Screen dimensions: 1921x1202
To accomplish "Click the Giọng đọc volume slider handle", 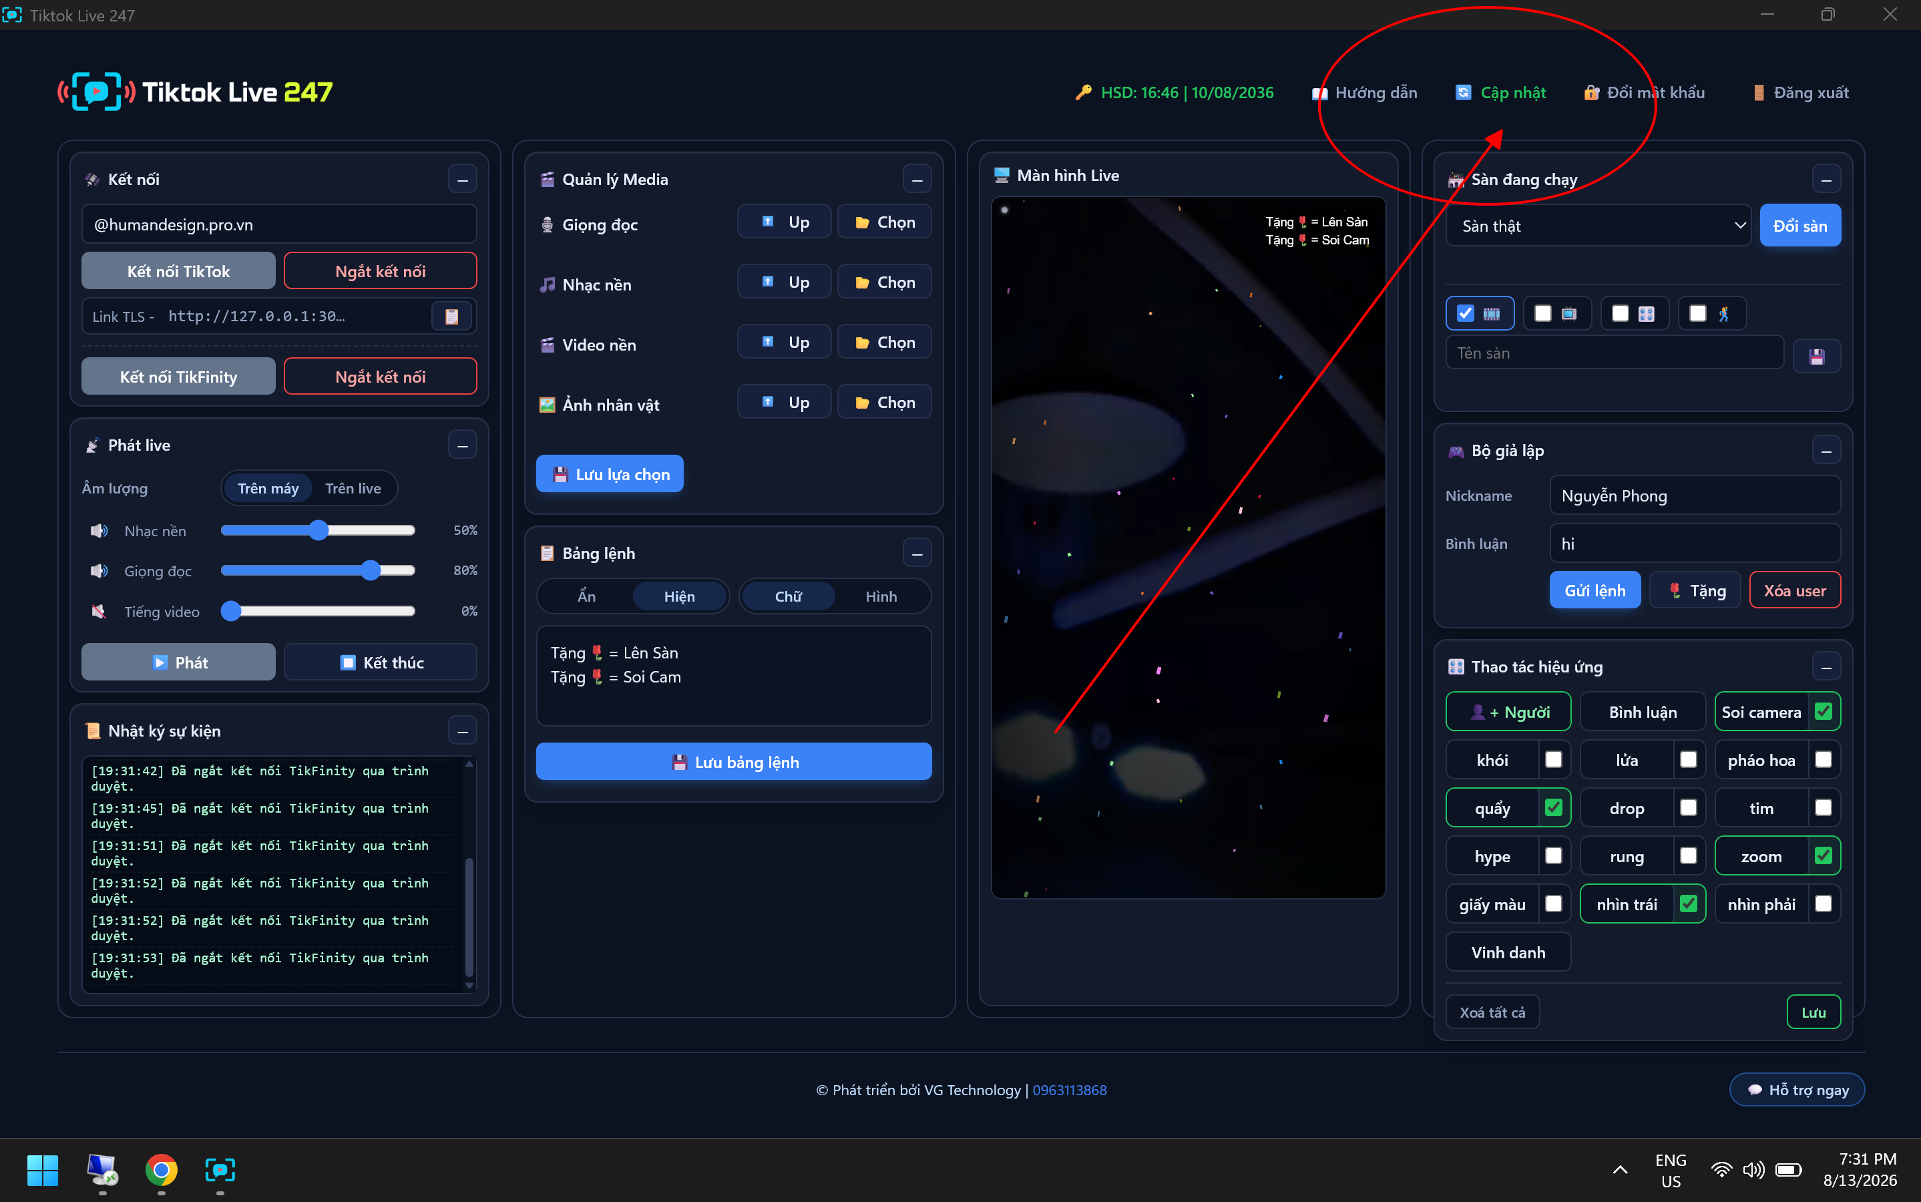I will point(371,570).
